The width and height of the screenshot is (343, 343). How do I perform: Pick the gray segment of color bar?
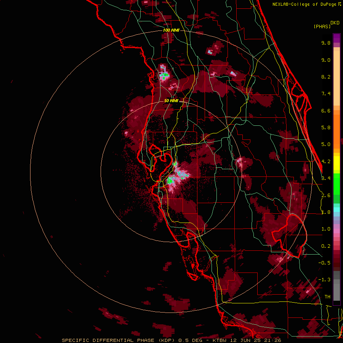(337, 287)
